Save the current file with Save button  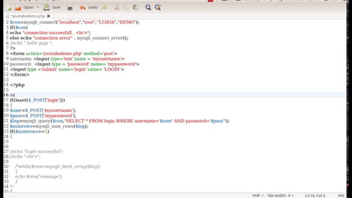[52, 7]
